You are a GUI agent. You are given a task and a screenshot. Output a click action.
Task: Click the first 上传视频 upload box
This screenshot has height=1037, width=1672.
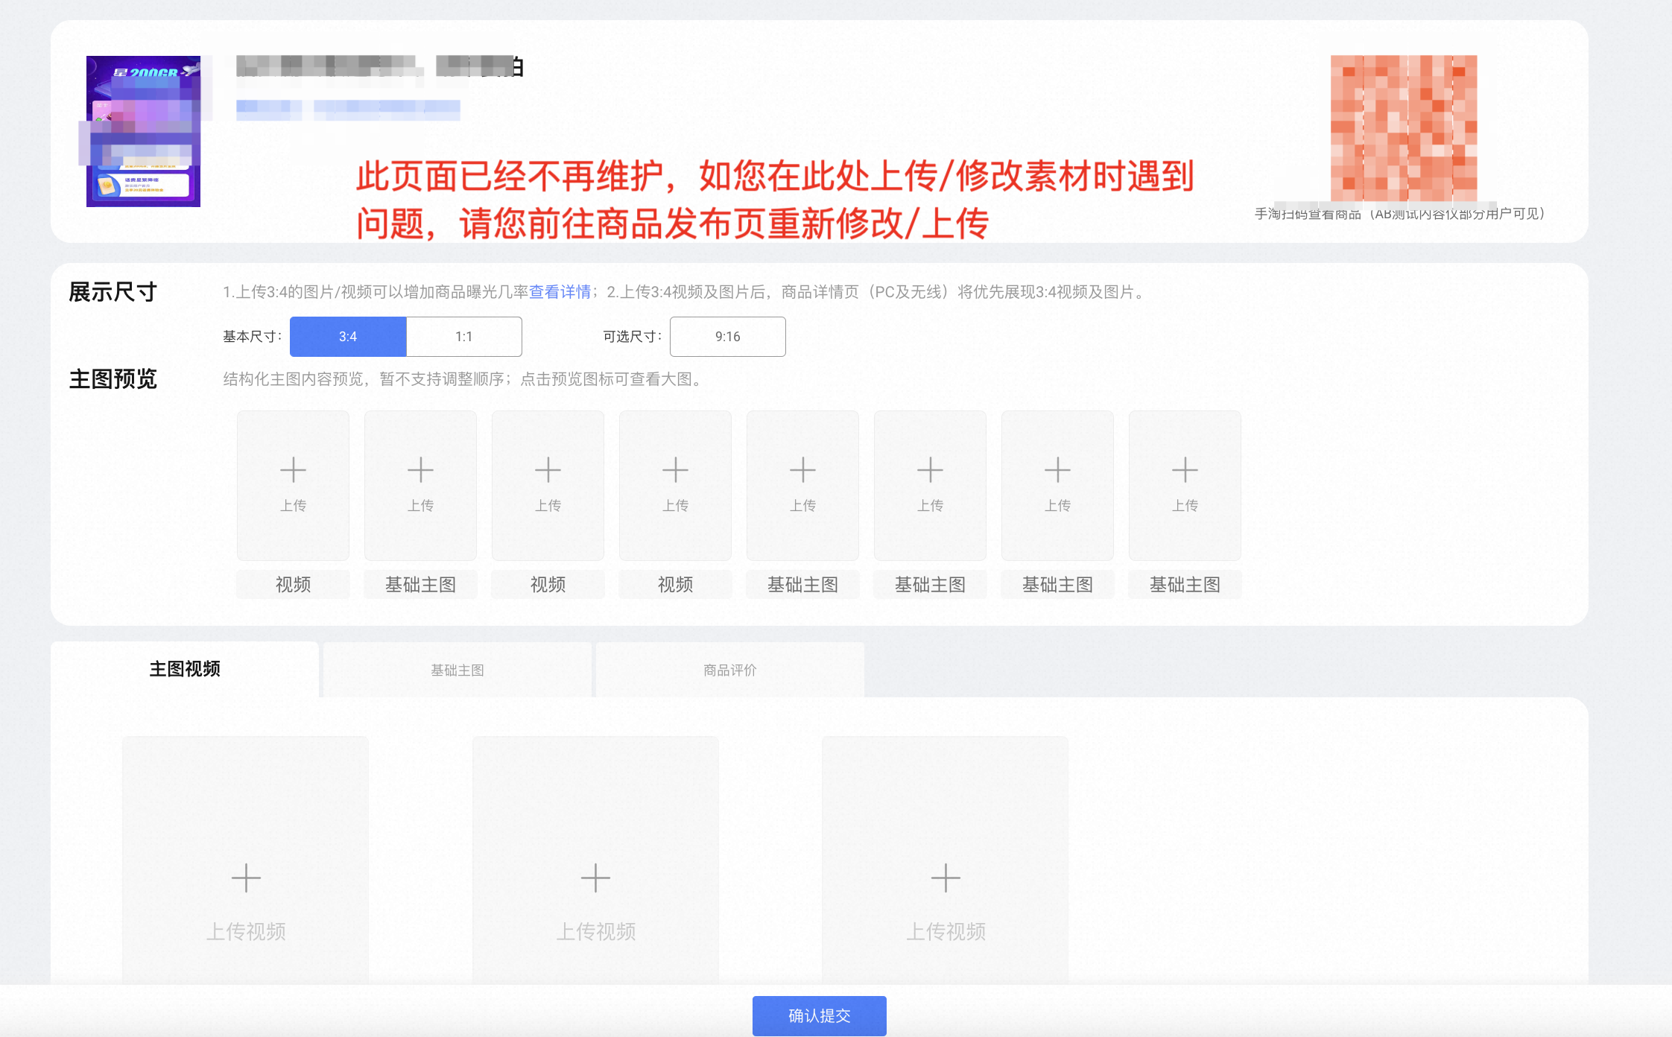[246, 860]
